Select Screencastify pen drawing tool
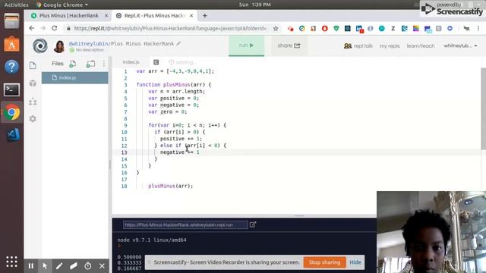 click(59, 266)
